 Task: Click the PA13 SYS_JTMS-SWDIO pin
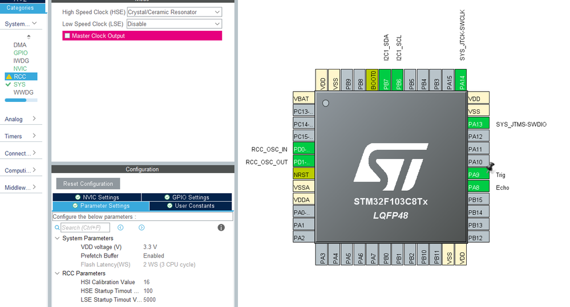pyautogui.click(x=478, y=124)
